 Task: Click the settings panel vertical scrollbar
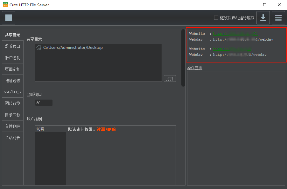coord(183,58)
